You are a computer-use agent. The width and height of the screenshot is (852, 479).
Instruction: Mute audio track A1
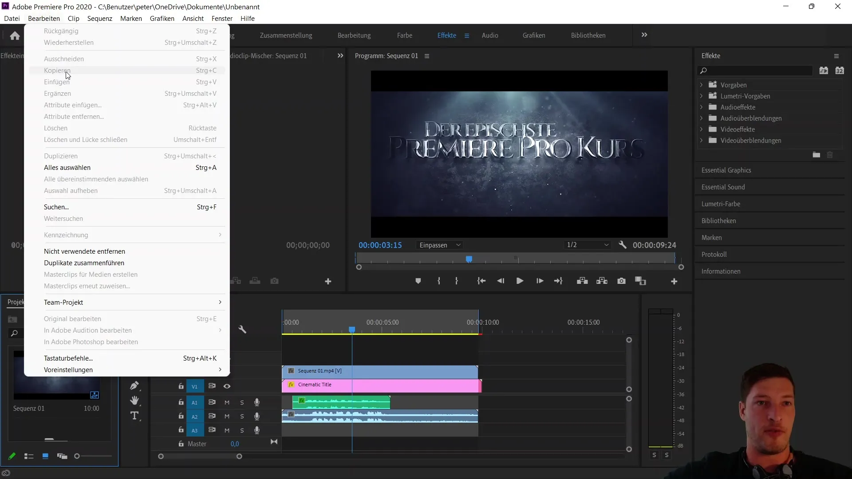click(227, 403)
